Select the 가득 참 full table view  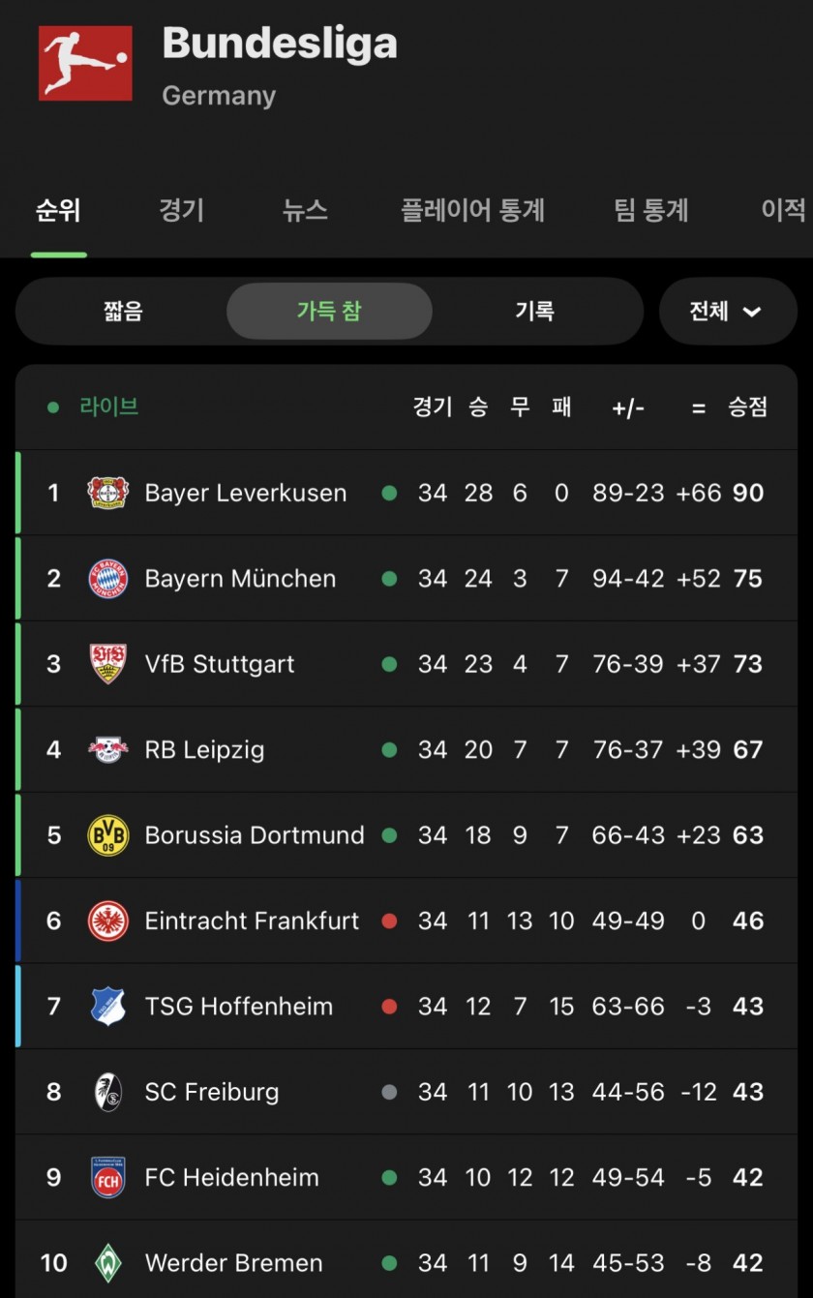329,312
